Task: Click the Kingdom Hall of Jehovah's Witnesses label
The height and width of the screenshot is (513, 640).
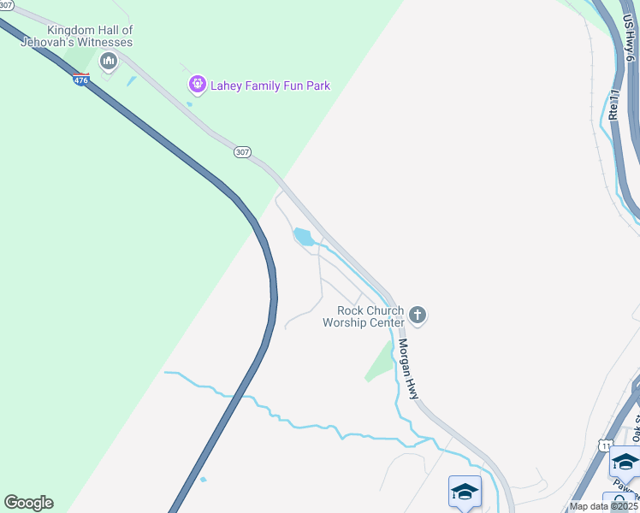Action: (x=77, y=36)
